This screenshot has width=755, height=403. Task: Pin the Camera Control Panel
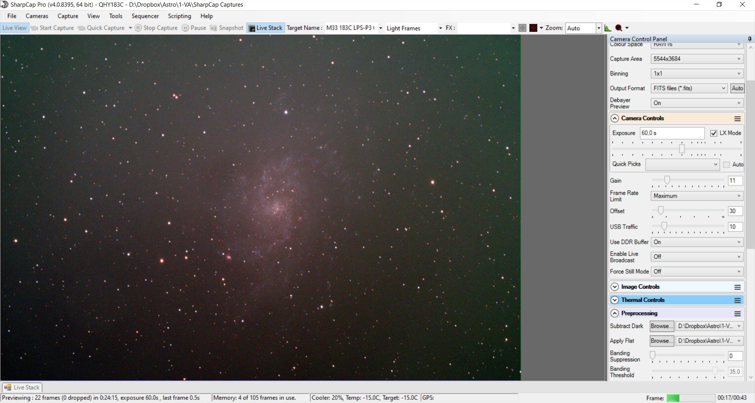click(749, 39)
